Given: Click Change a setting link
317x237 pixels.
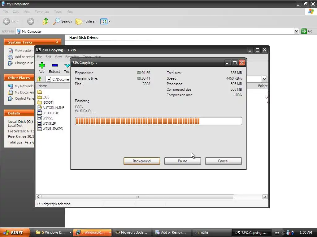Looking at the screenshot, I should 21,63.
